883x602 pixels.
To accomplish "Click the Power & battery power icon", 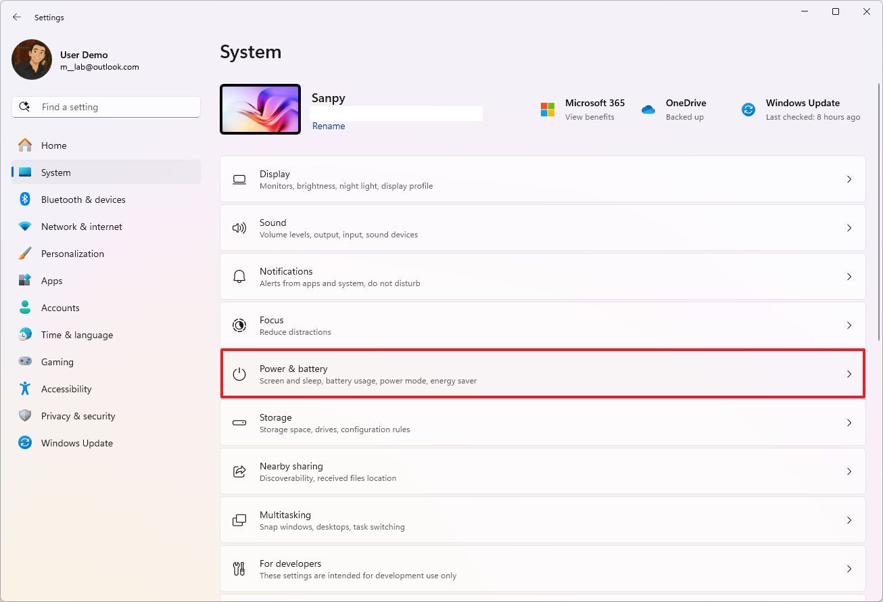I will pyautogui.click(x=239, y=374).
